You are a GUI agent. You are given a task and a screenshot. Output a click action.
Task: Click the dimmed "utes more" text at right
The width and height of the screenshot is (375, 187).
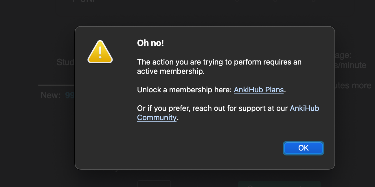tap(353, 86)
